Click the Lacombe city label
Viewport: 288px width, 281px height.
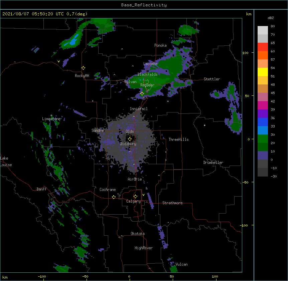150,64
